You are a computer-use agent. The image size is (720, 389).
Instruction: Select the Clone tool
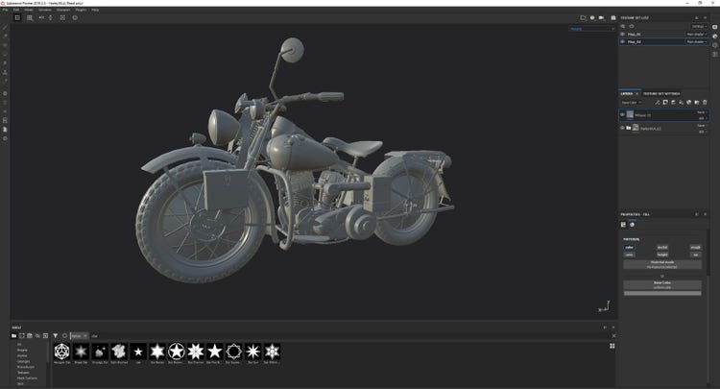coord(5,72)
